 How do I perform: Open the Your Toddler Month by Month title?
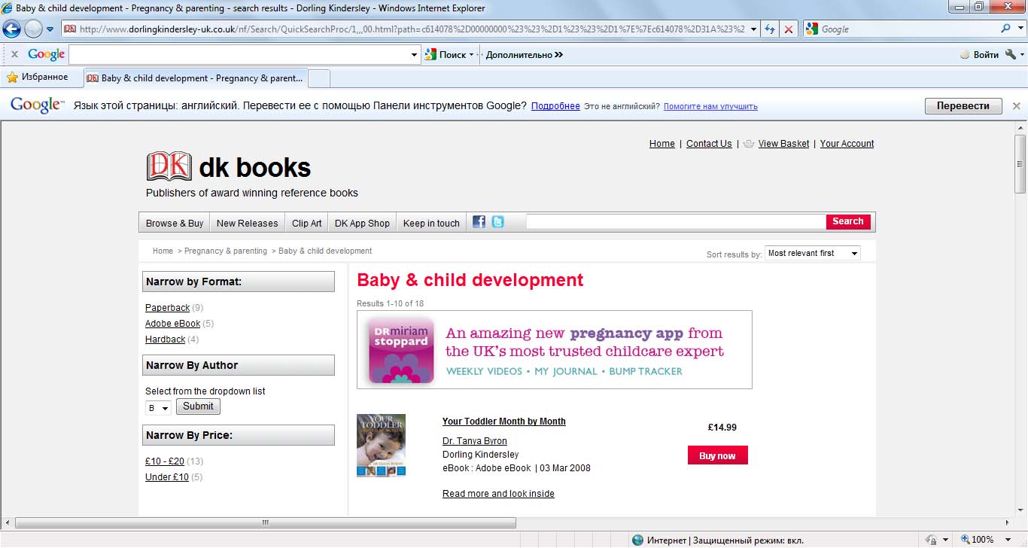(504, 422)
